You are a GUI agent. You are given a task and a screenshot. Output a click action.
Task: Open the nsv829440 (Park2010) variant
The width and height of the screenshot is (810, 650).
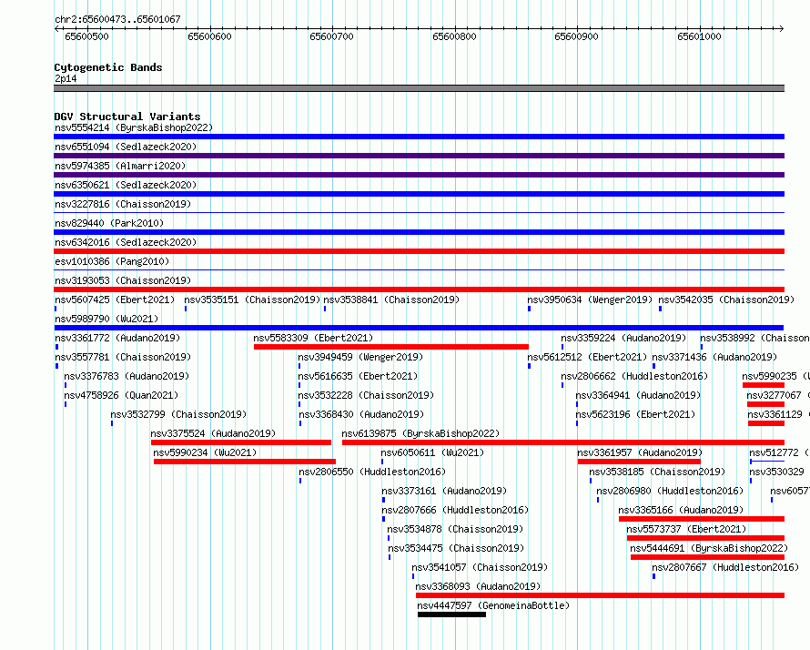(x=109, y=223)
